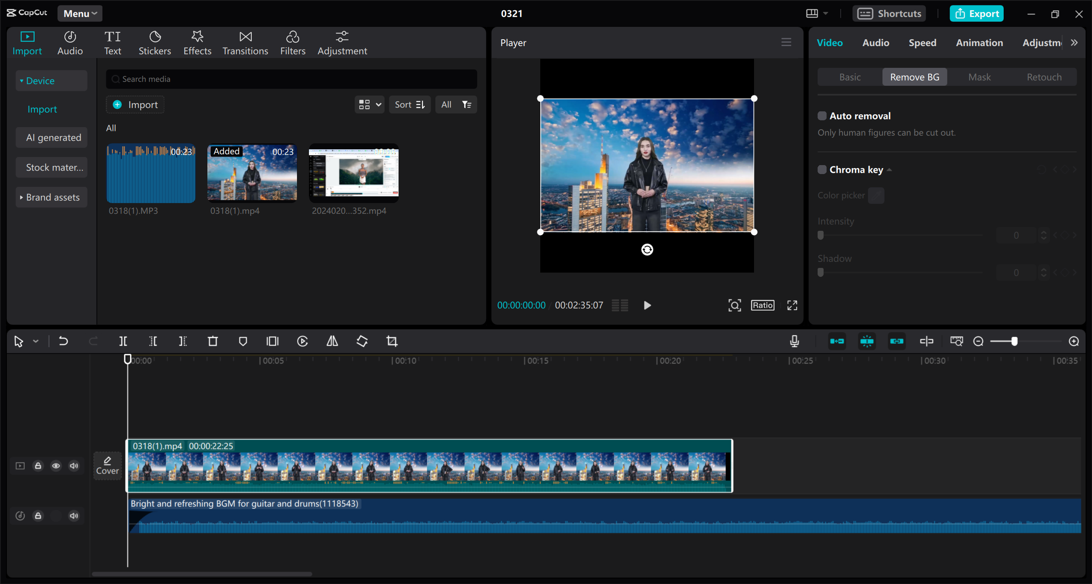Viewport: 1092px width, 584px height.
Task: Zoom in on the timeline with the magnifier
Action: coord(1074,341)
